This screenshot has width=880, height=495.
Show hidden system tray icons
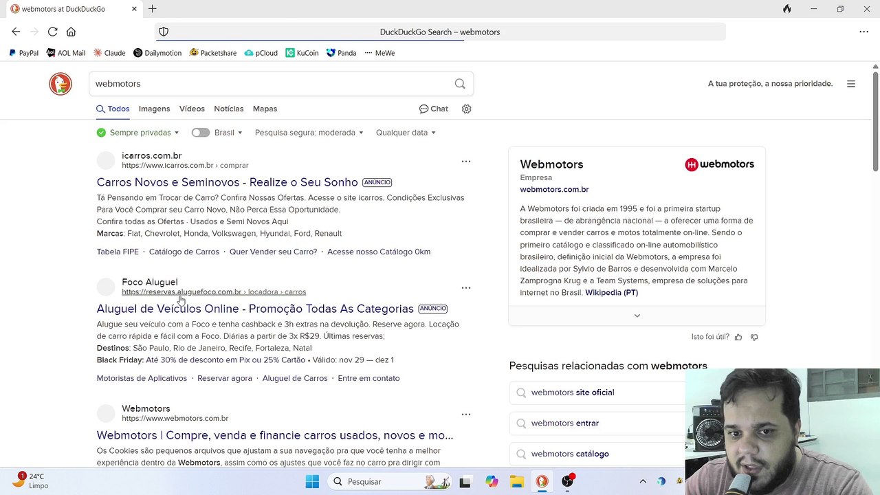point(643,481)
